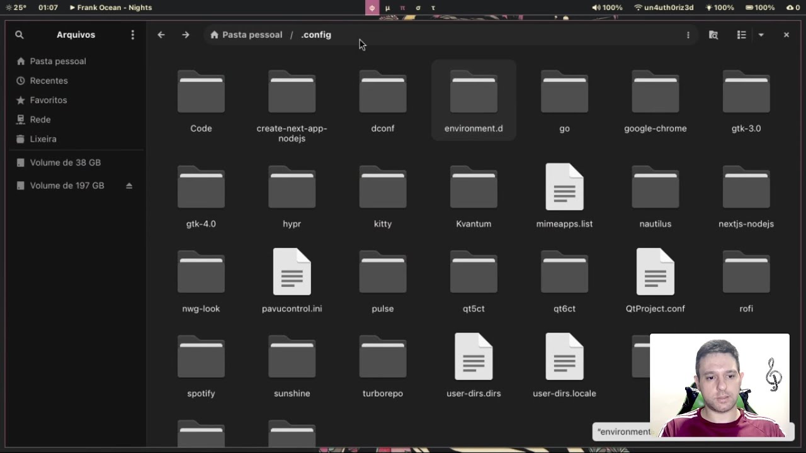Select the nextjs-nodejs folder
Viewport: 806px width, 453px height.
(746, 196)
